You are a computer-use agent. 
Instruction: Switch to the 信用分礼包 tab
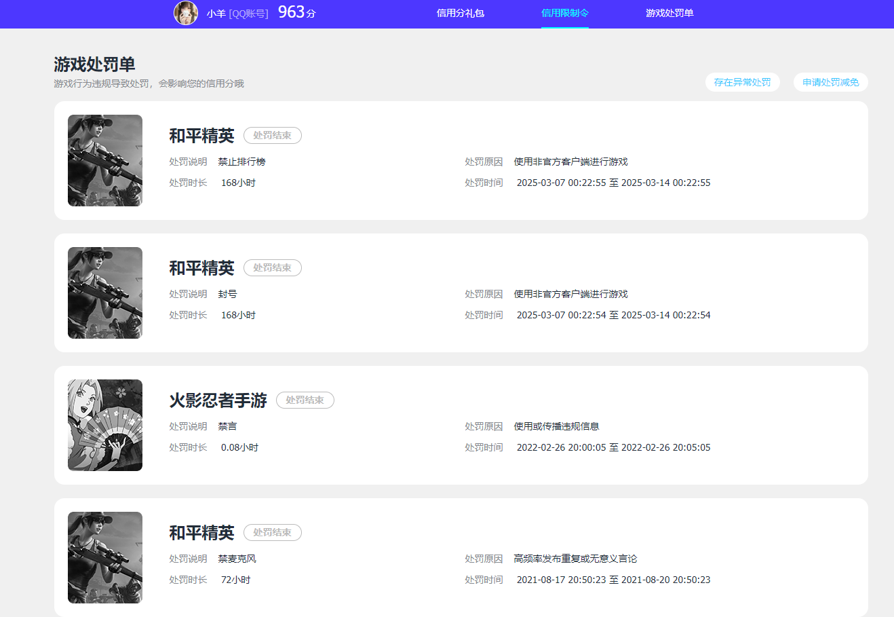pyautogui.click(x=461, y=13)
